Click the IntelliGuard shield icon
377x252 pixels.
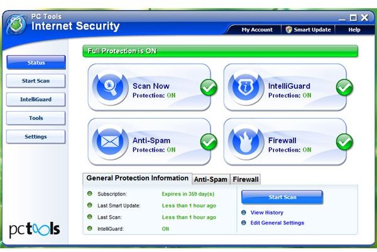pyautogui.click(x=246, y=87)
